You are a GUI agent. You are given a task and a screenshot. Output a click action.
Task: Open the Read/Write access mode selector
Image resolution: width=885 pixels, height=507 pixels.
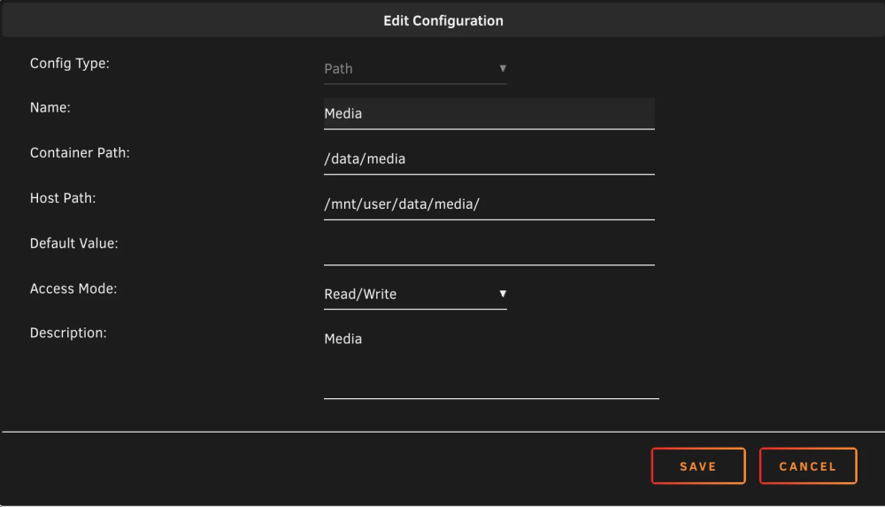point(415,294)
